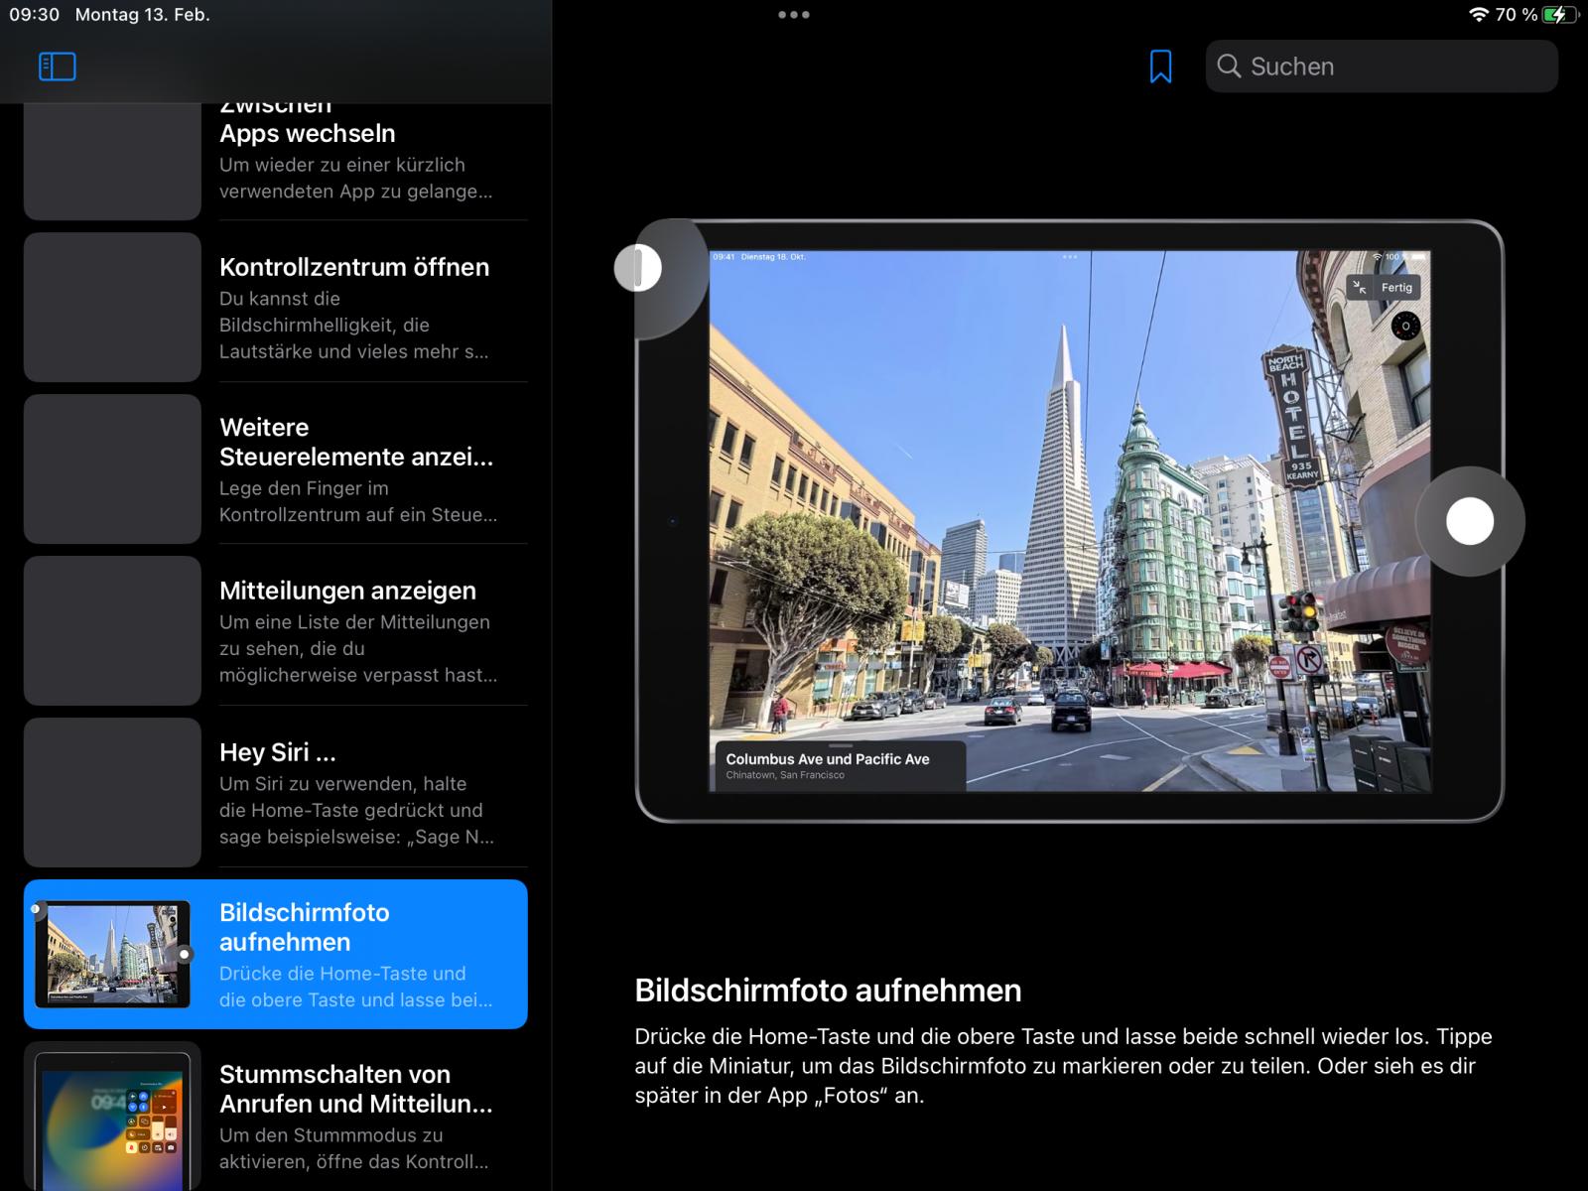Click the Hey Siri blank thumbnail
The image size is (1588, 1191).
pos(112,793)
